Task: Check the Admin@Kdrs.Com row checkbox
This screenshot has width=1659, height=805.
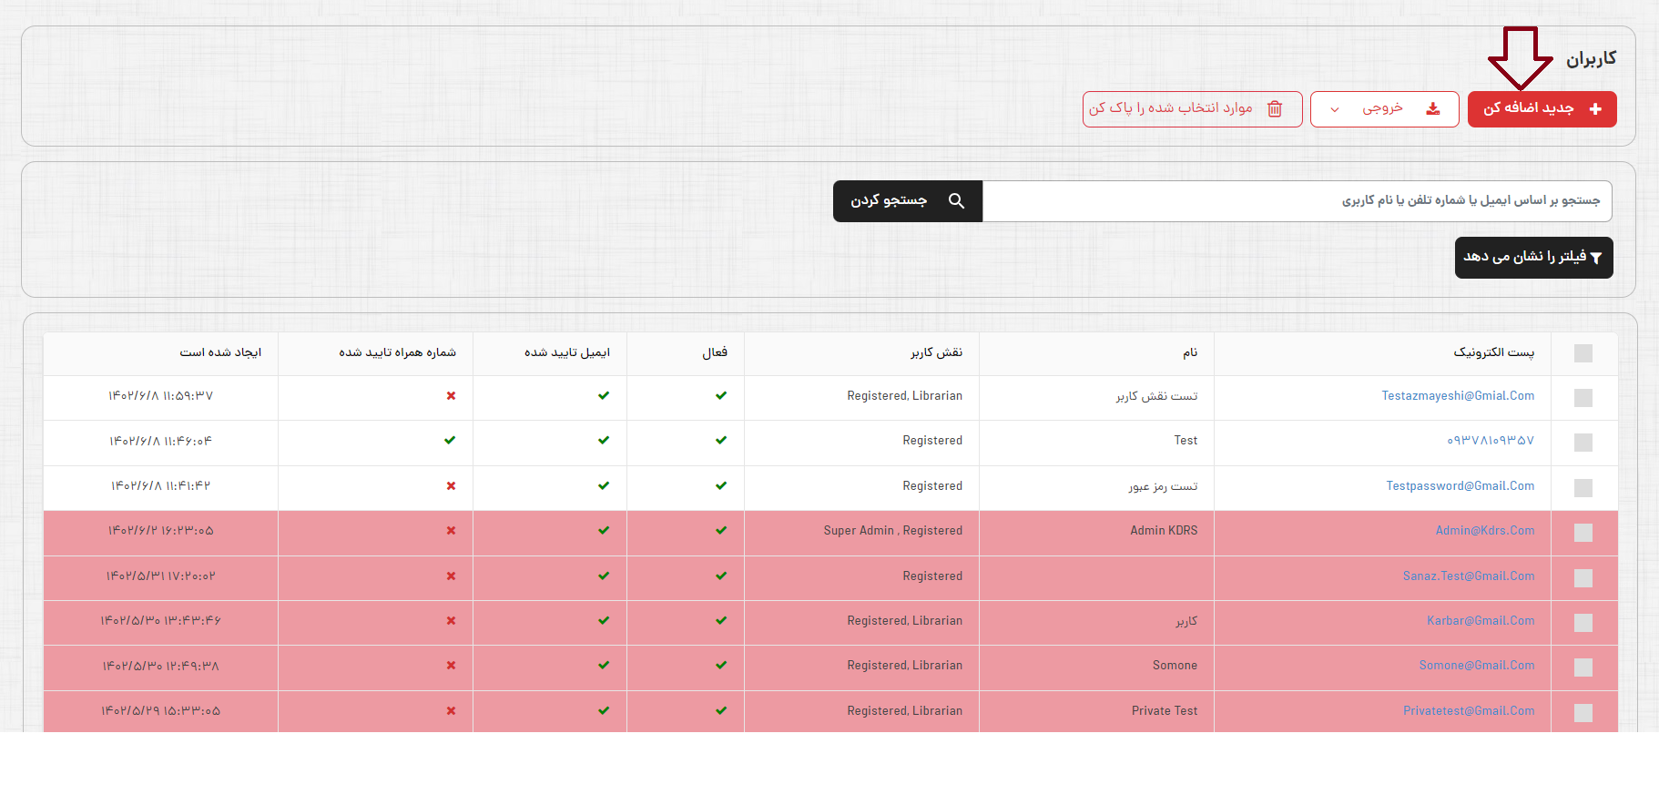Action: [1583, 533]
